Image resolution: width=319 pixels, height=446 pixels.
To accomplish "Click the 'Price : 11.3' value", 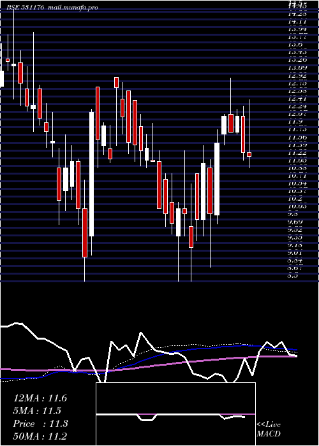I will point(40,424).
